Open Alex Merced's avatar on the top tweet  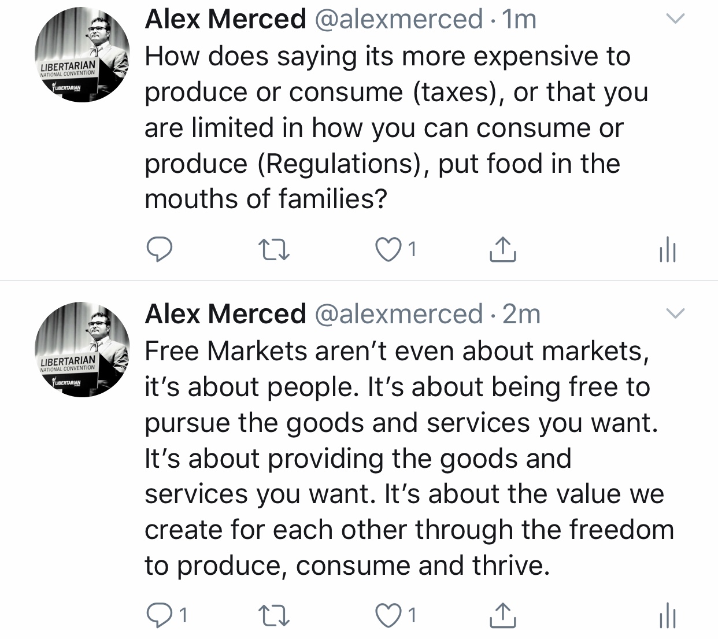(82, 55)
